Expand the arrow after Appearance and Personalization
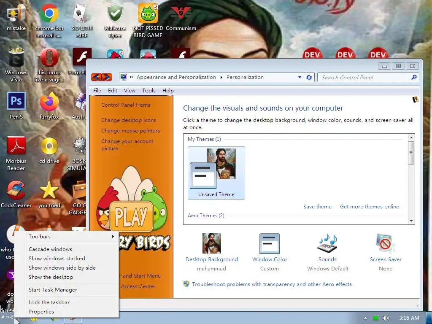Image resolution: width=432 pixels, height=324 pixels. pos(221,78)
